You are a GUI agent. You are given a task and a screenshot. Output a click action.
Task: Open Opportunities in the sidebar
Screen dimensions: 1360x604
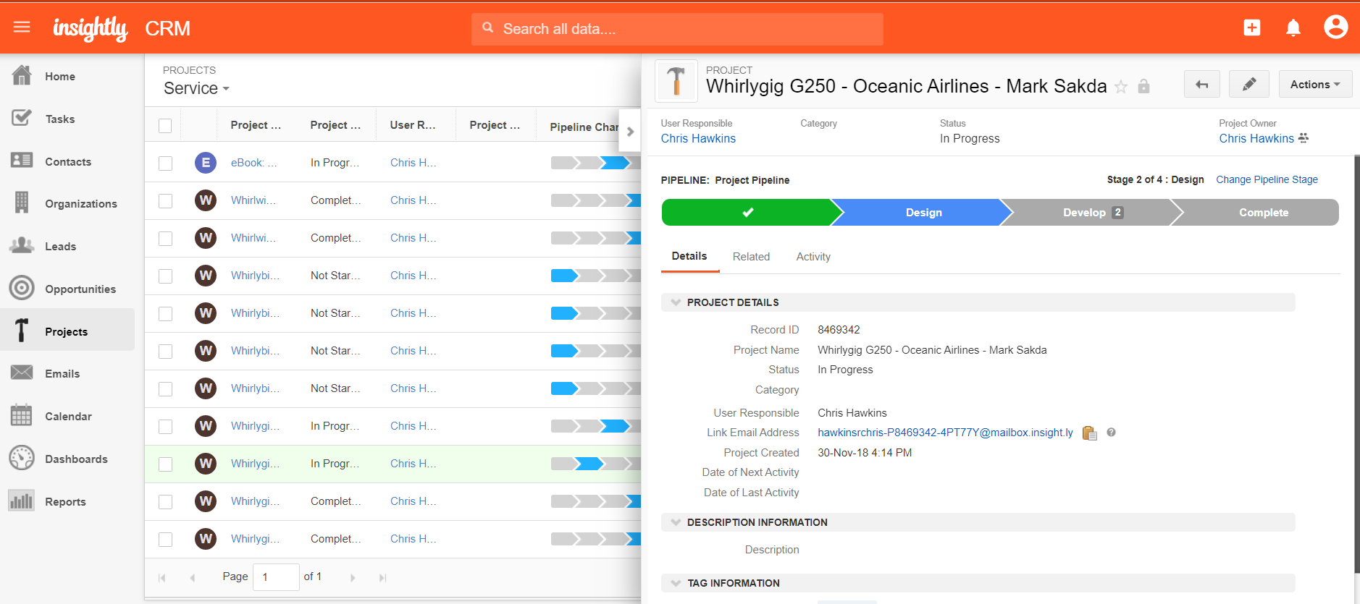coord(80,289)
